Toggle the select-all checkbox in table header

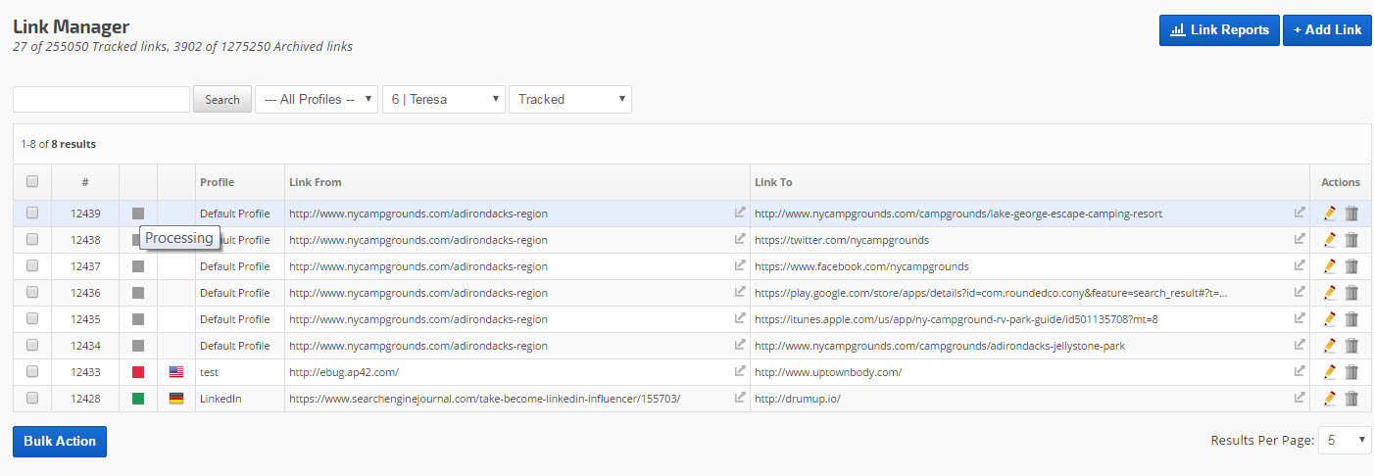click(32, 182)
